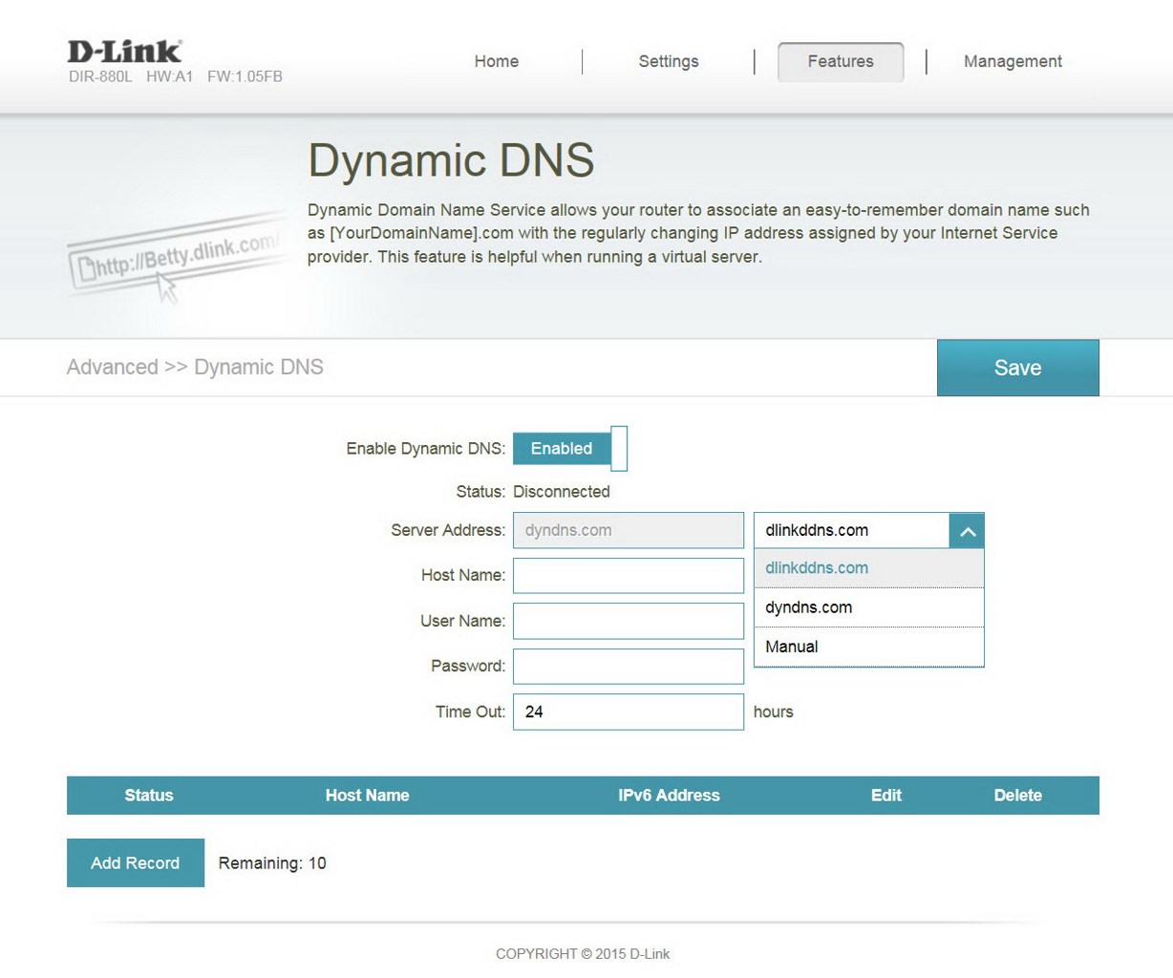Open the Management tab
This screenshot has height=978, width=1173.
point(1013,61)
